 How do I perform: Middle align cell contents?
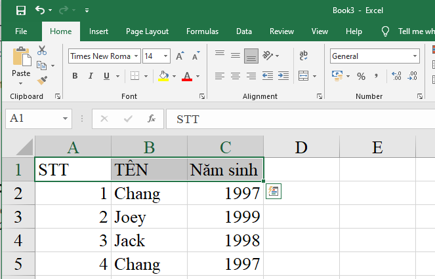236,56
